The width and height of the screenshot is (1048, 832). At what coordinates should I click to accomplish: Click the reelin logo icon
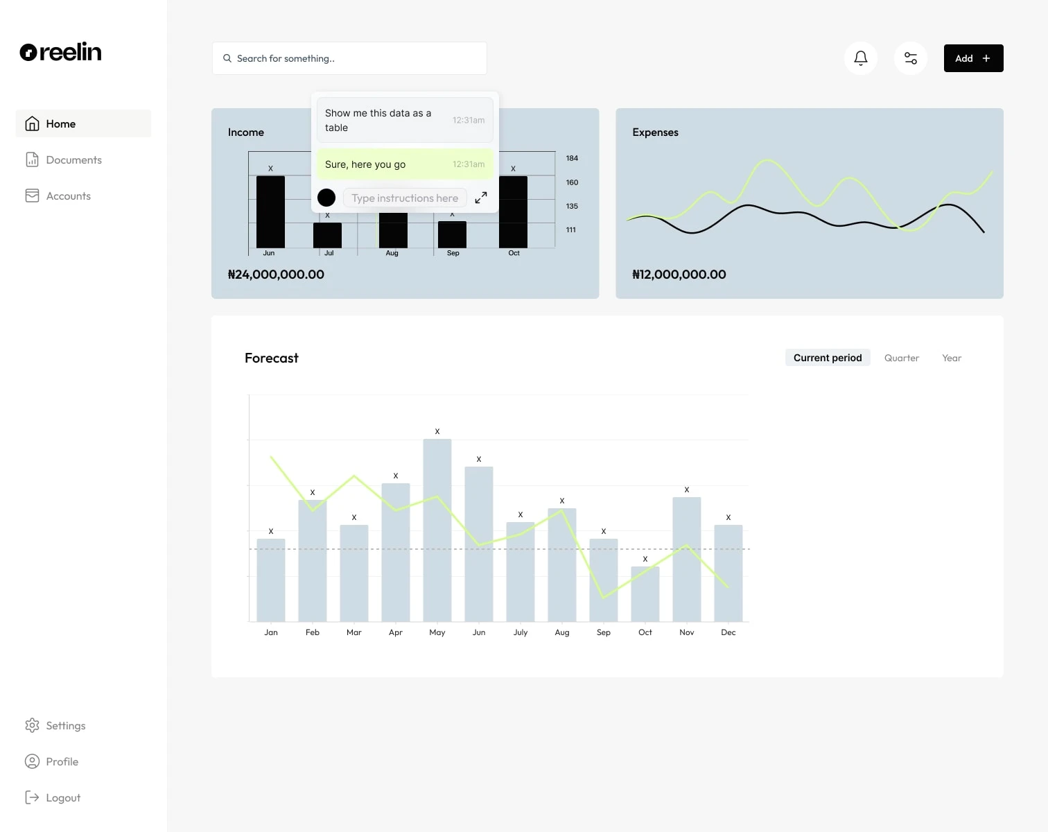coord(28,52)
